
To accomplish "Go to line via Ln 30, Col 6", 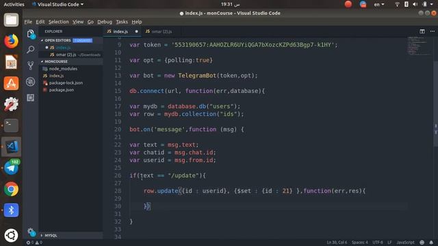I will point(337,243).
